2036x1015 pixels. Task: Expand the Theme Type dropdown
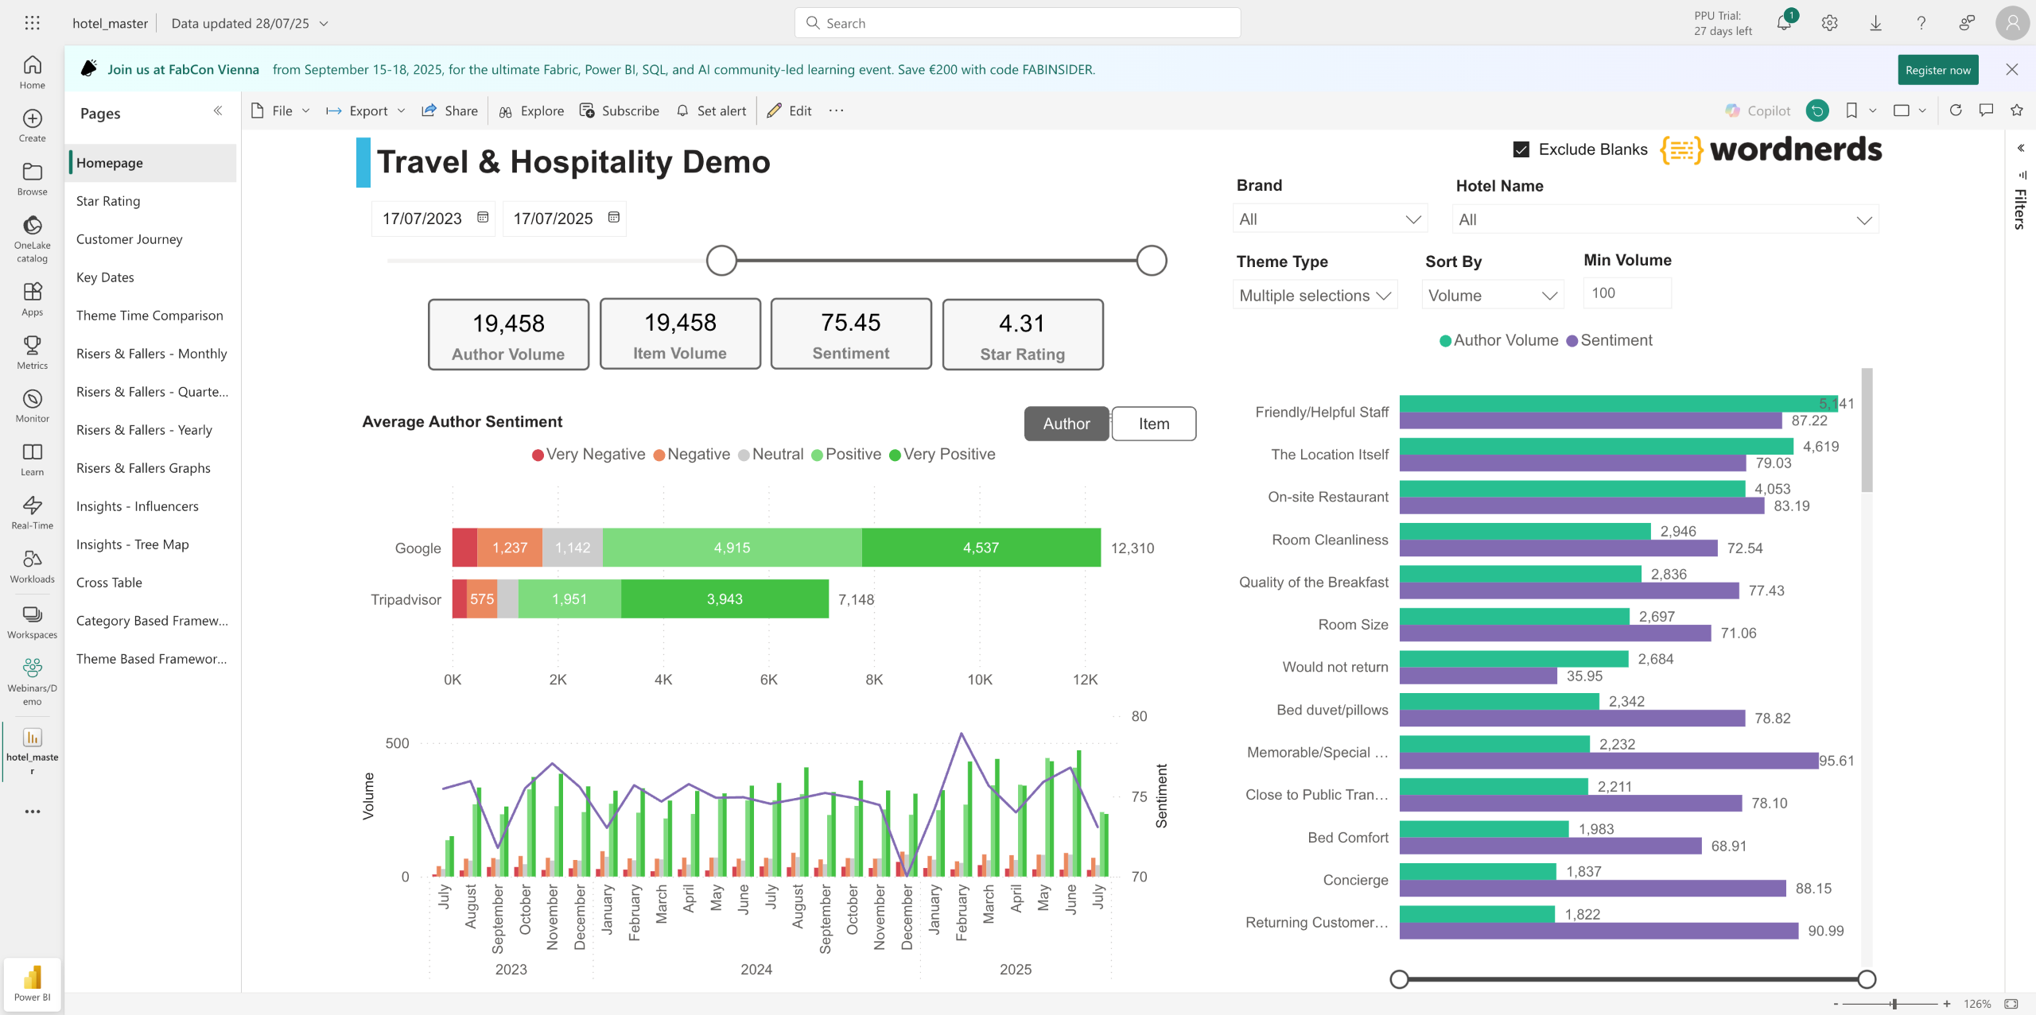pos(1315,296)
